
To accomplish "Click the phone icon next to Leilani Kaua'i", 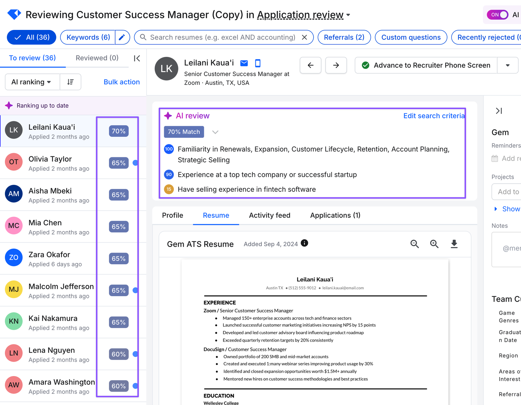I will click(258, 63).
